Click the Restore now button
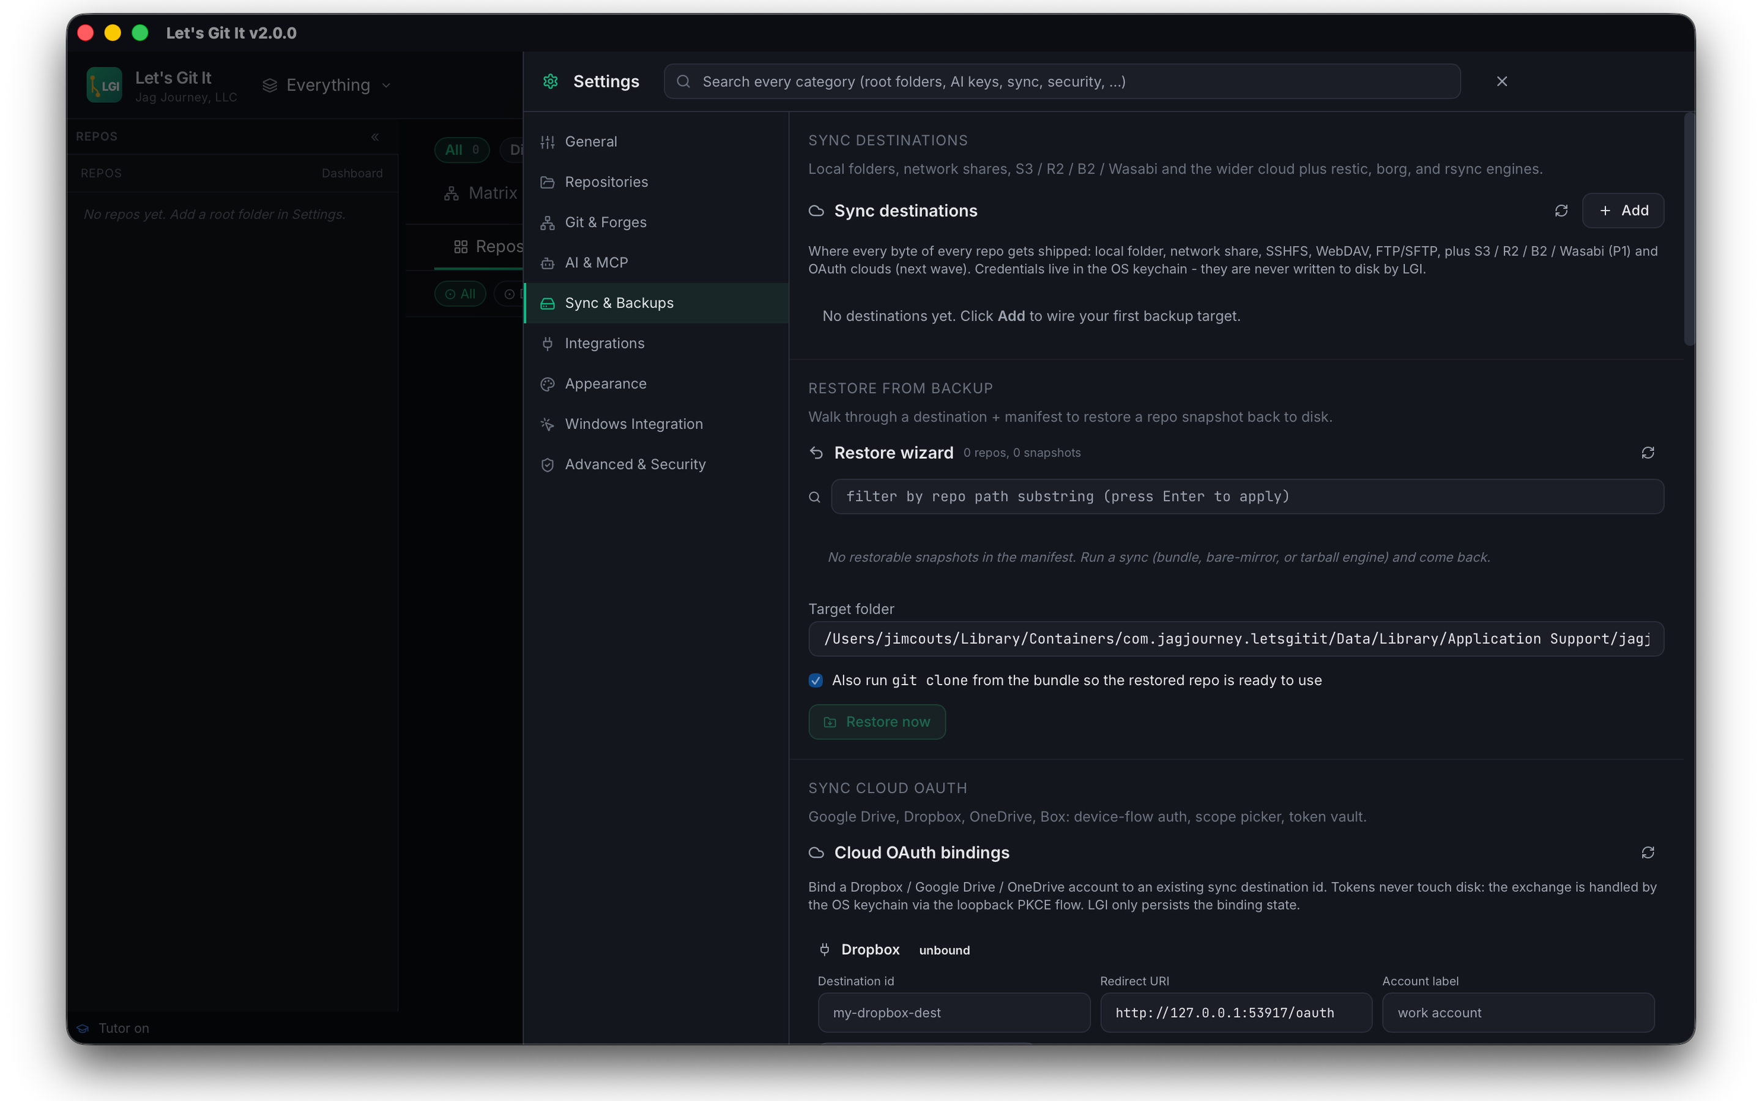Image resolution: width=1762 pixels, height=1101 pixels. pos(877,722)
